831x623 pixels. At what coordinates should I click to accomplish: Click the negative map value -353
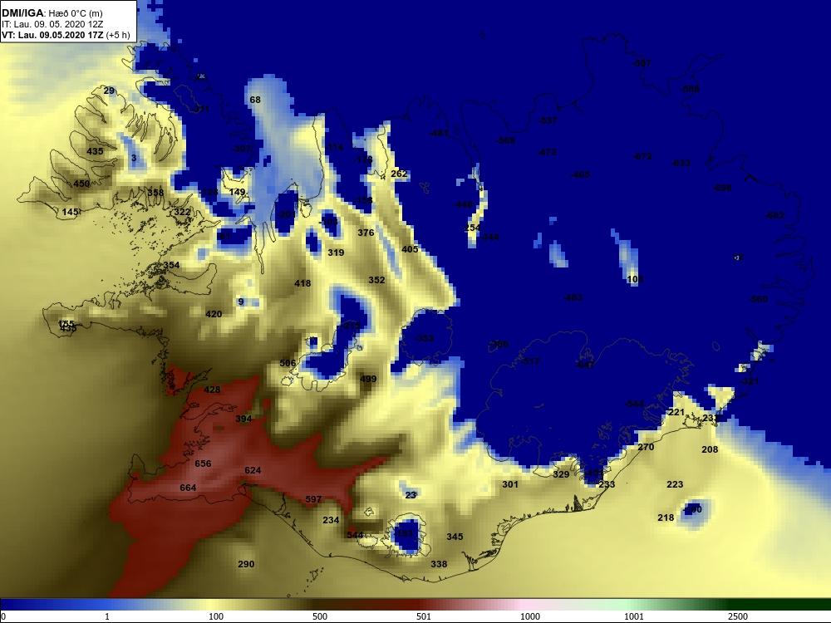[x=424, y=338]
